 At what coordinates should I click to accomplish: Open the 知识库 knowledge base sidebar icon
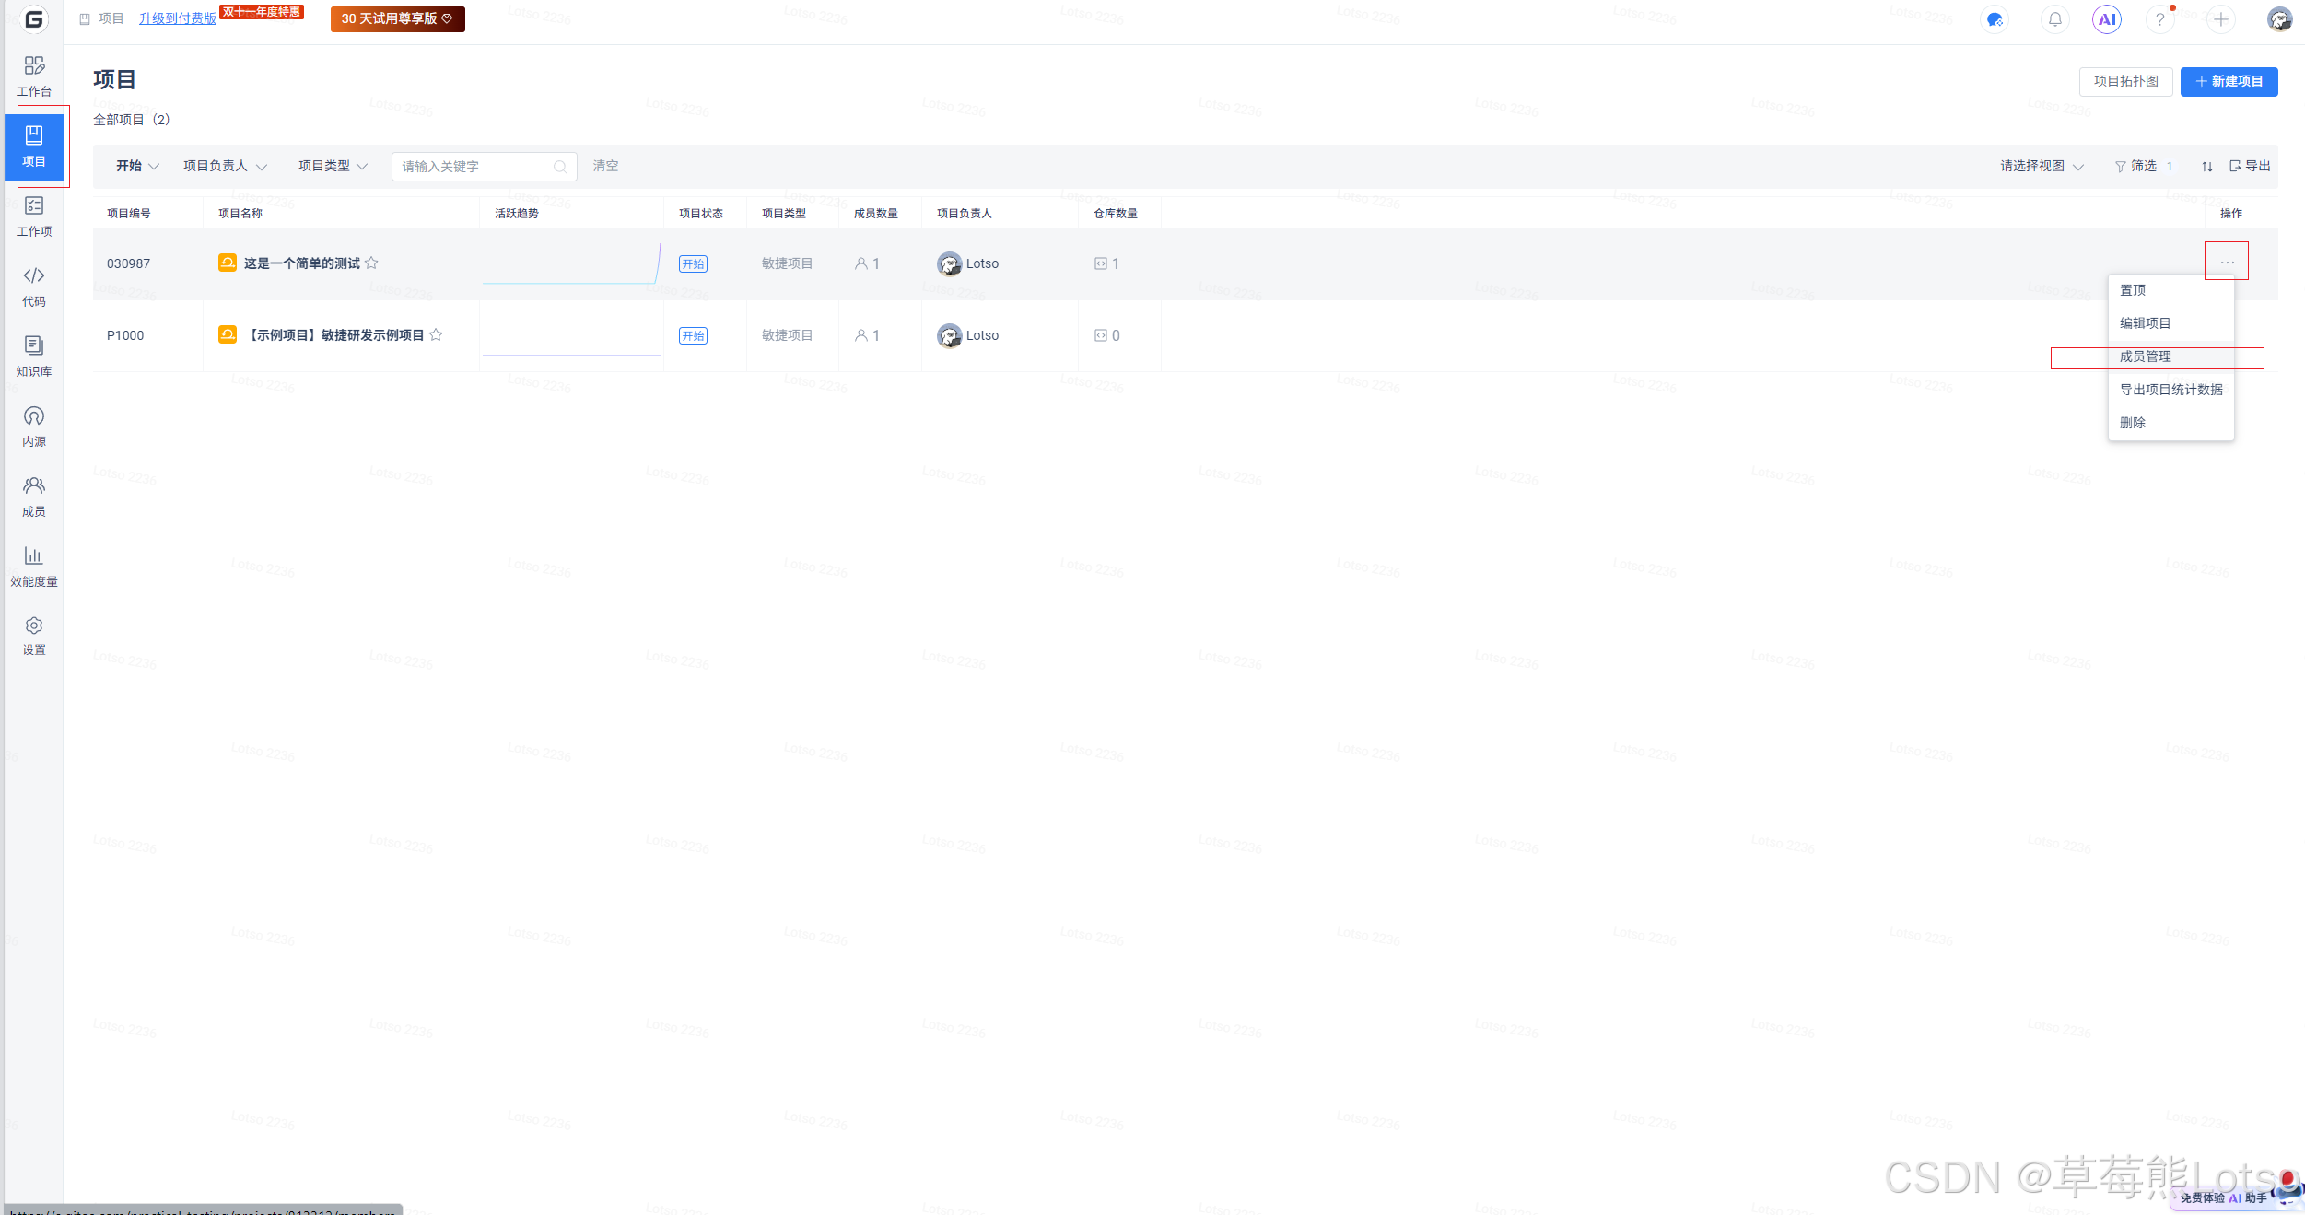[34, 356]
